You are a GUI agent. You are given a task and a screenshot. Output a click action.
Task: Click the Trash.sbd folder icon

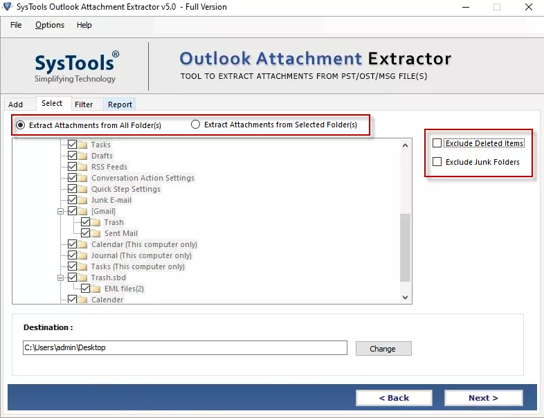coord(82,278)
